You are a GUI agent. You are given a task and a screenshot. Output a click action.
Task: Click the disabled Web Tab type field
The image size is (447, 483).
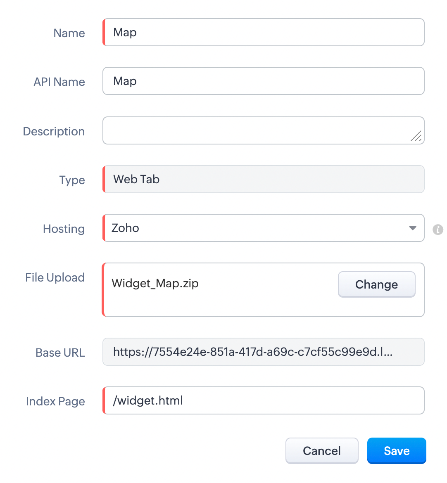click(x=264, y=179)
